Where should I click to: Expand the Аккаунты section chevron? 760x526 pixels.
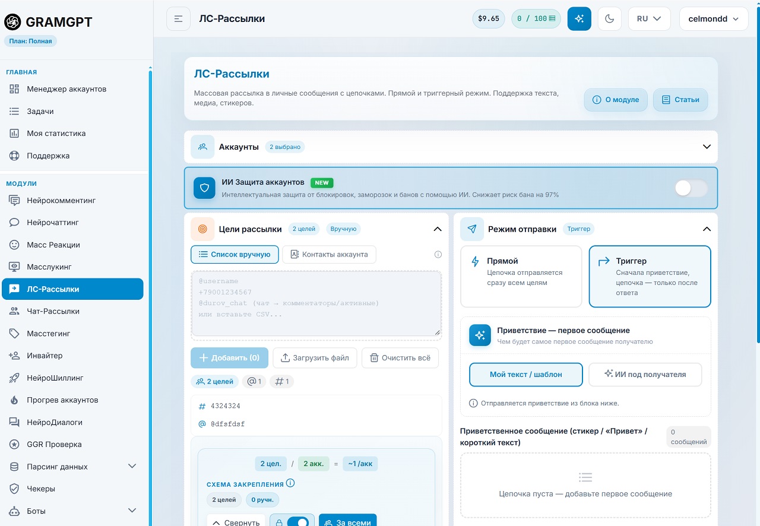tap(707, 147)
